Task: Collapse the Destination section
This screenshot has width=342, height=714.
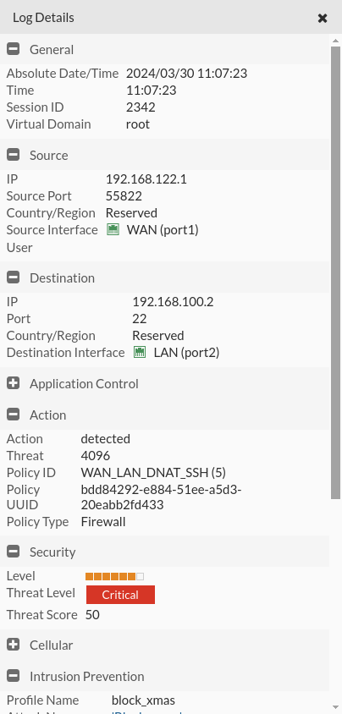Action: [14, 277]
